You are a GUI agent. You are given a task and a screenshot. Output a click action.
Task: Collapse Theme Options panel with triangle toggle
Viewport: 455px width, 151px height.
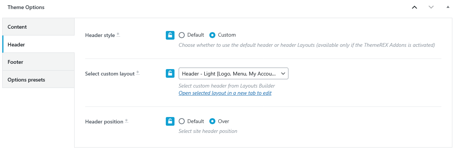pyautogui.click(x=448, y=7)
